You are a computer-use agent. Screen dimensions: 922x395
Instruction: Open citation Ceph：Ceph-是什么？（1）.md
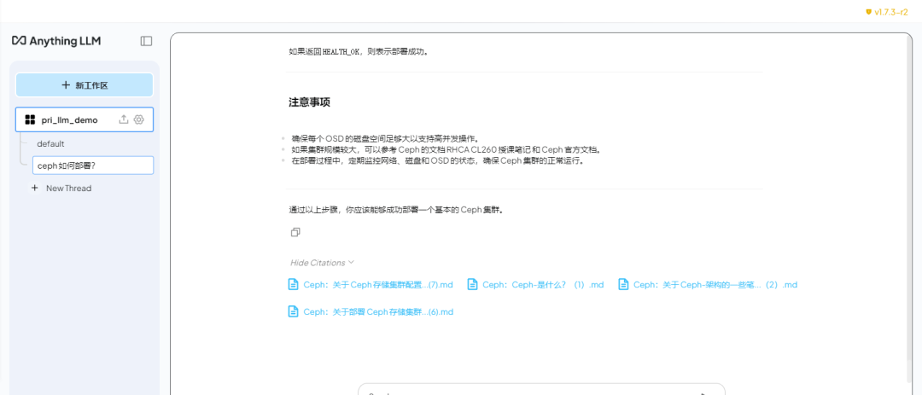(x=535, y=284)
